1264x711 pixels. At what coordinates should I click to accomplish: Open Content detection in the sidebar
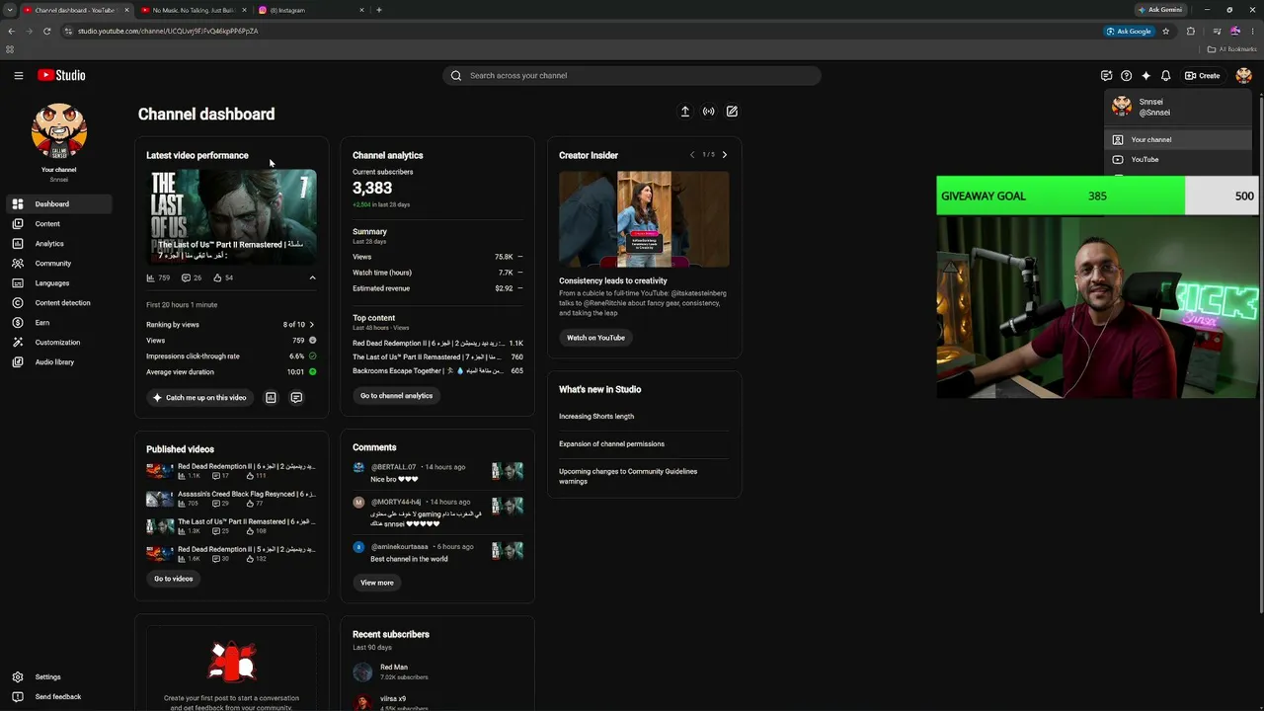click(59, 303)
